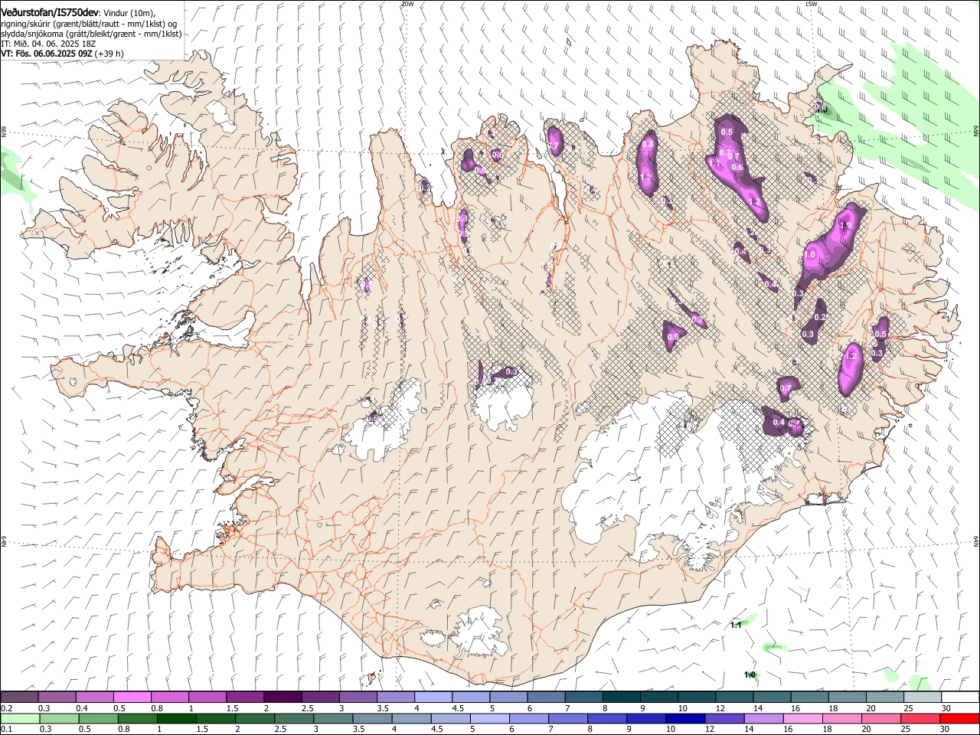The image size is (980, 735).
Task: Select the pale lavender 4 swatch on the snow scale
Action: point(433,697)
